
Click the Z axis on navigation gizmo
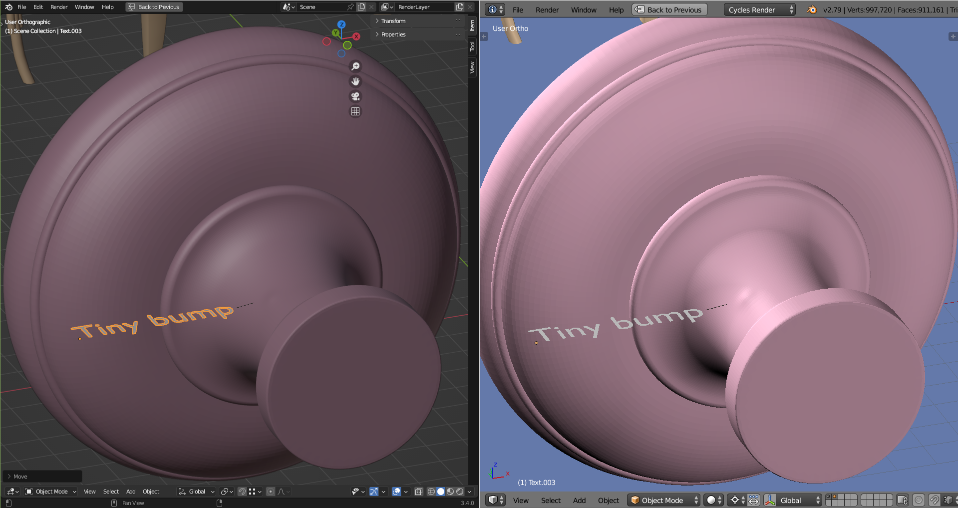pos(341,24)
